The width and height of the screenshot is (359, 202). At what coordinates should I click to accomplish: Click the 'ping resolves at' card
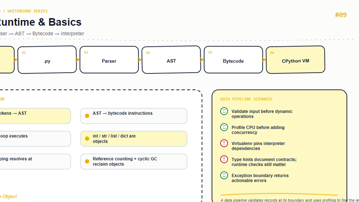tap(35, 162)
